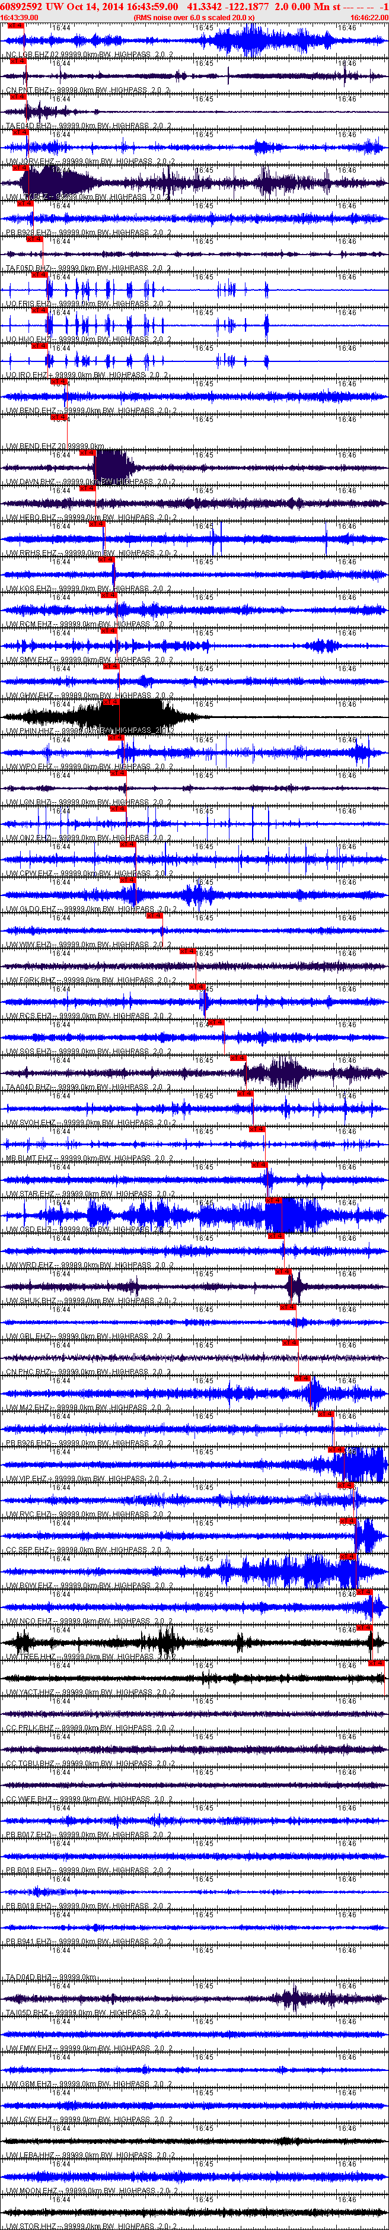
Task: Select the UW ON2 EHZ station label
Action: 89,837
